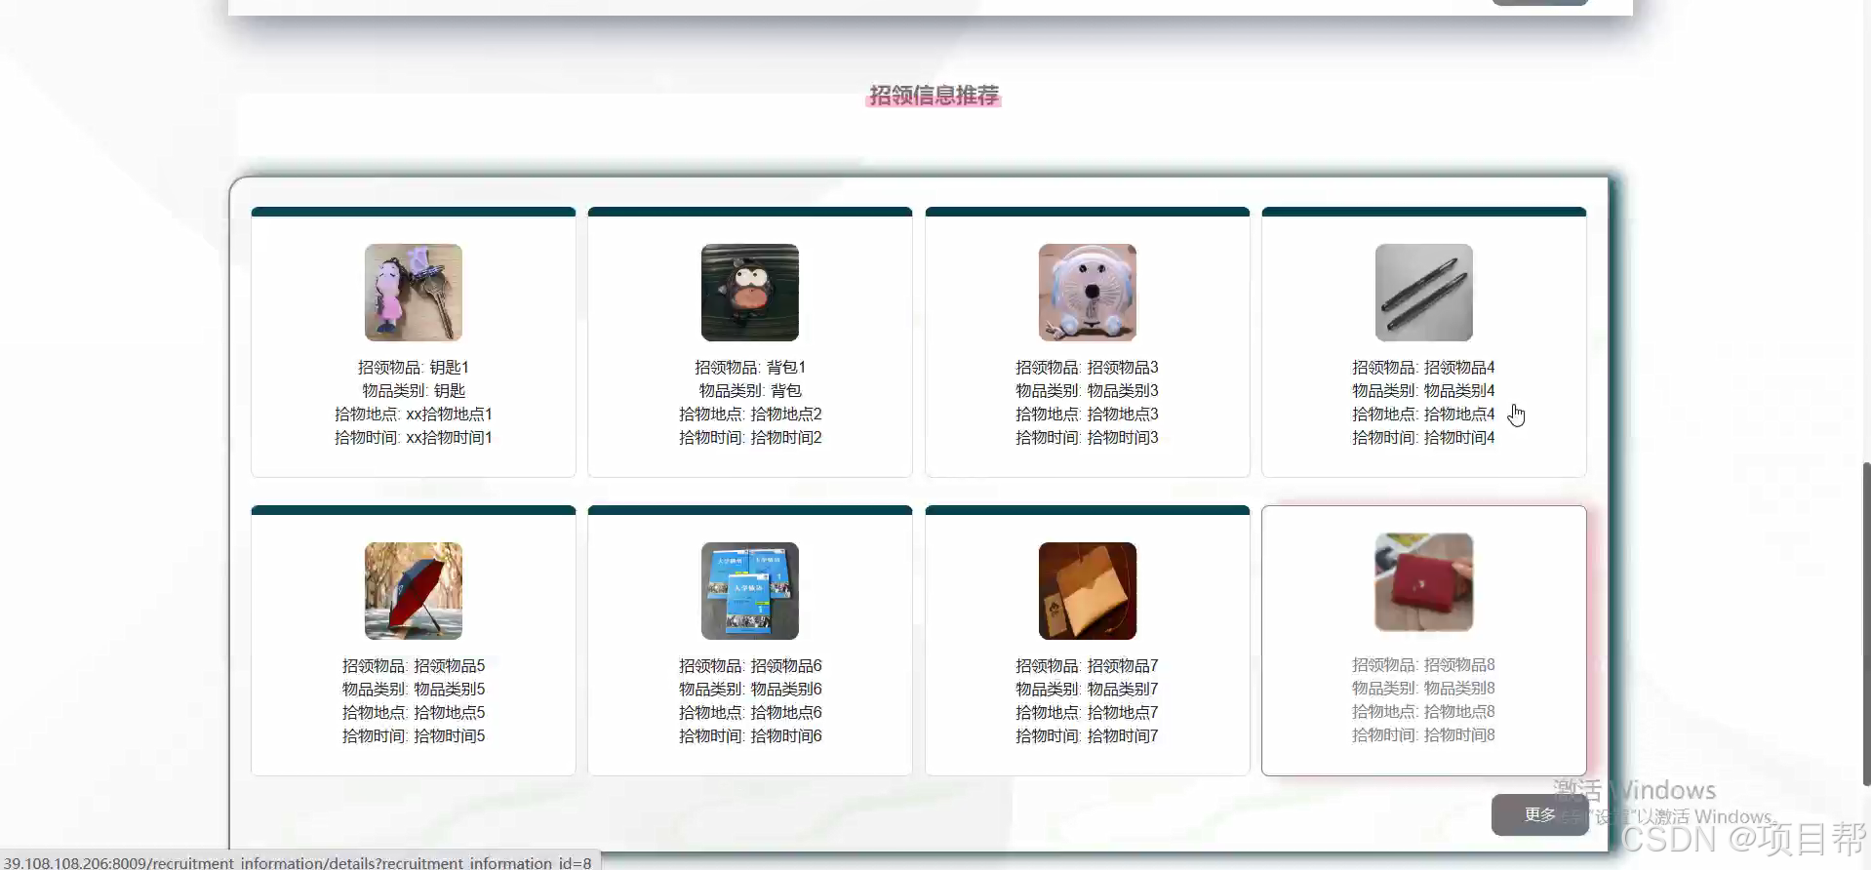Click text 物品类别: 物品类别6
This screenshot has height=870, width=1871.
tap(750, 690)
